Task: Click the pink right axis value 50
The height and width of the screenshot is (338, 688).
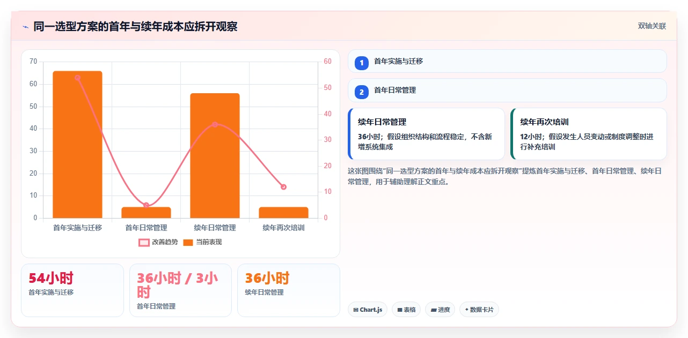Action: [x=327, y=88]
